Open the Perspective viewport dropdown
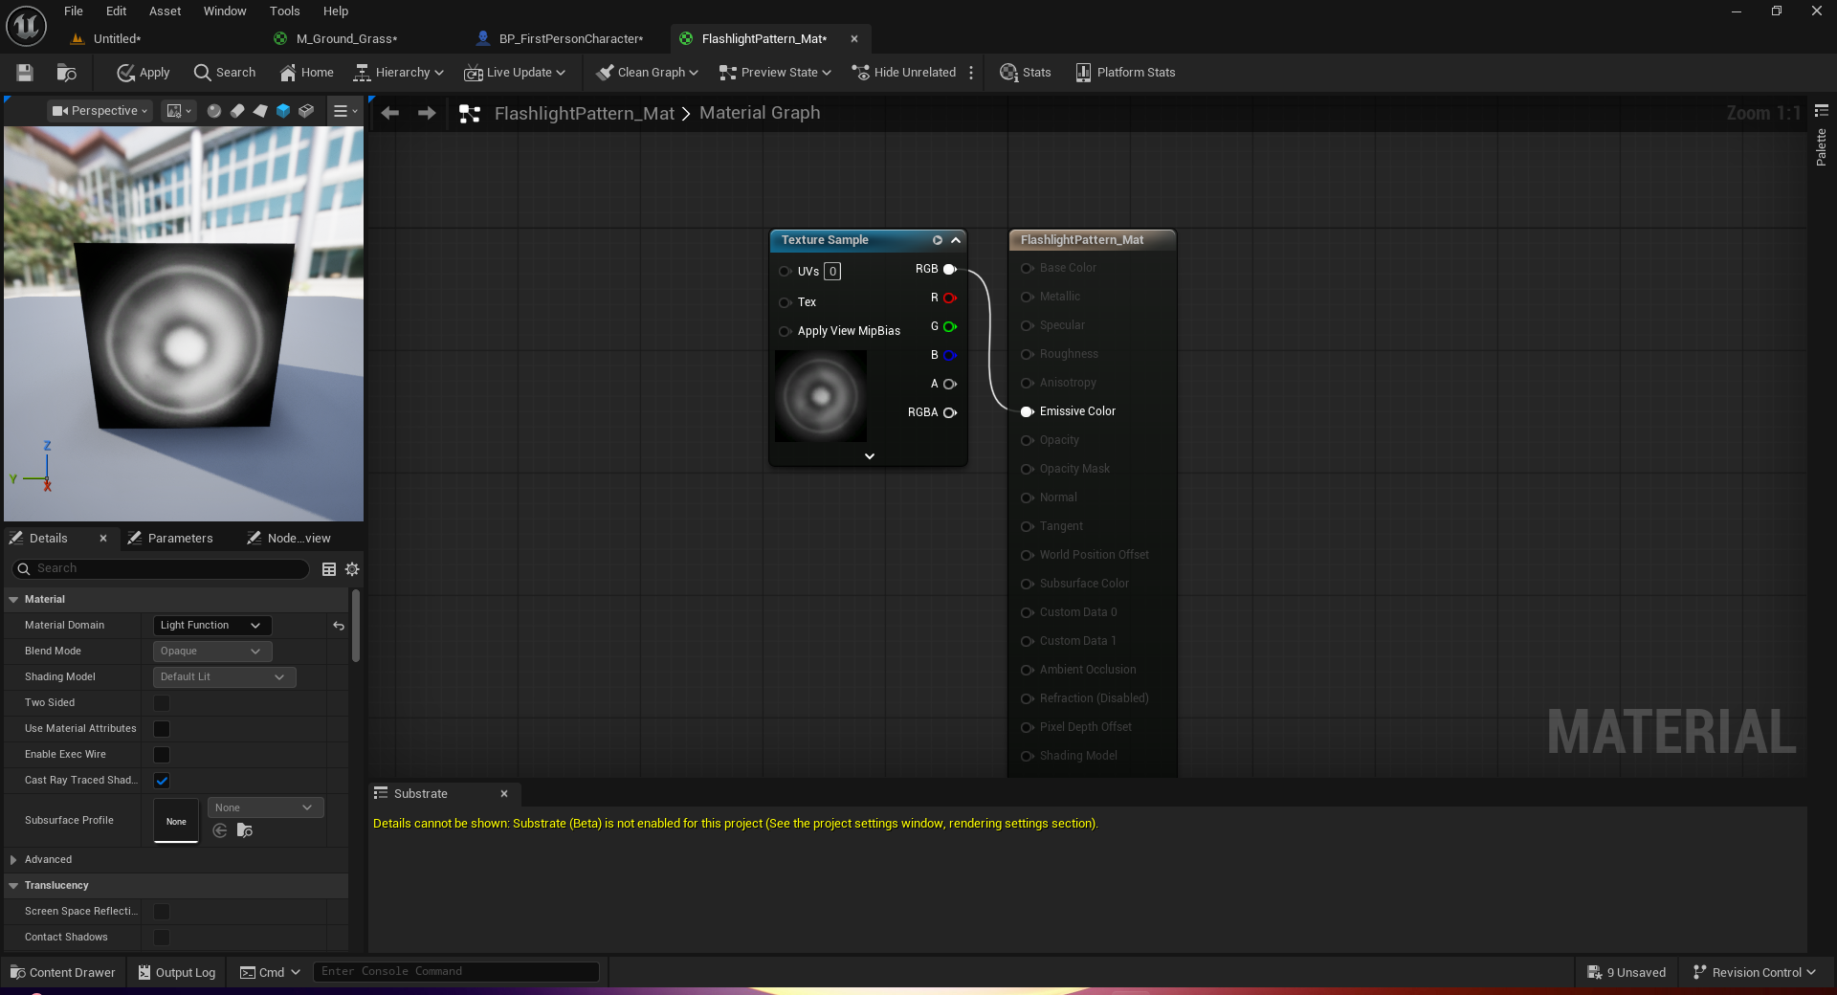 coord(100,111)
